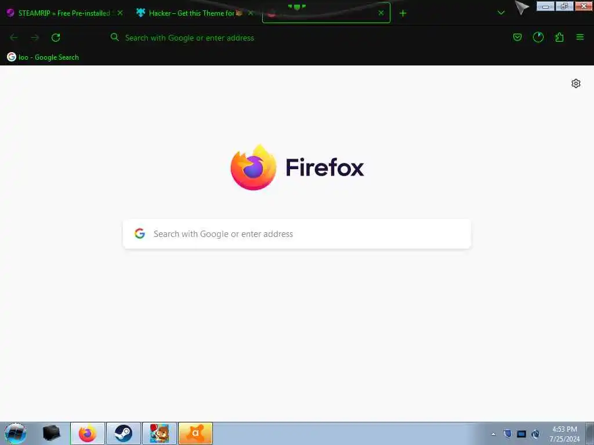Screen dimensions: 594x445
Task: Go back using the back arrow
Action: point(14,38)
